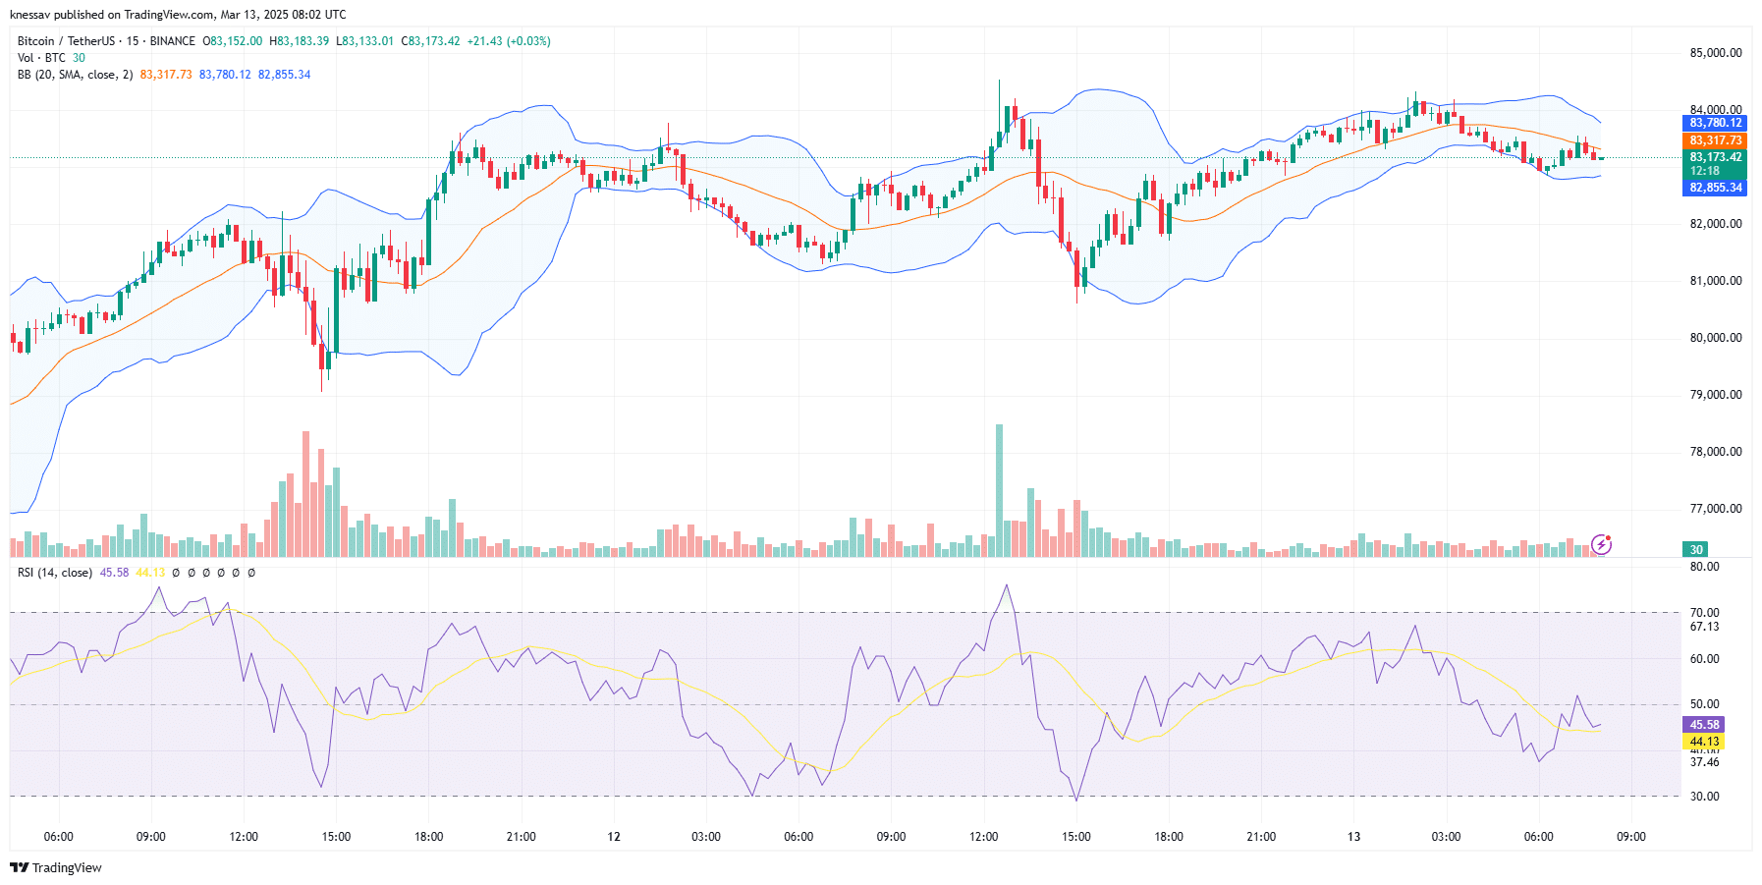Screen dimensions: 1762x885
Task: Click the blue 83,780.12 tag on the price axis
Action: click(x=1715, y=123)
